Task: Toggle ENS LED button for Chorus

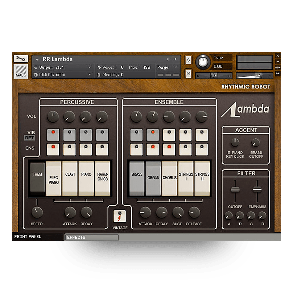Action: tap(169, 150)
